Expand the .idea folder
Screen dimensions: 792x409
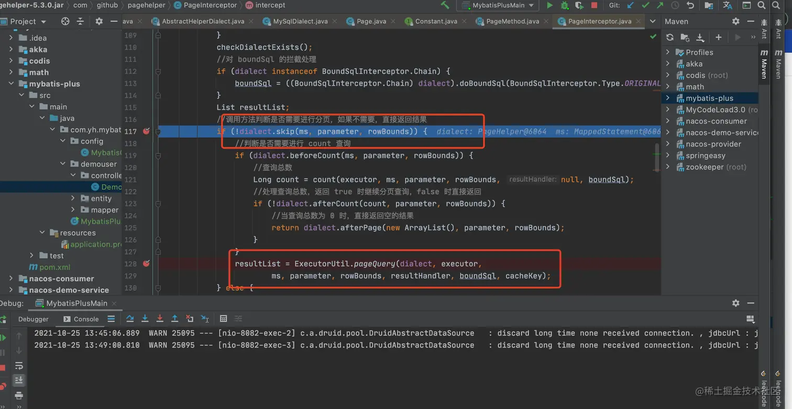pos(11,38)
